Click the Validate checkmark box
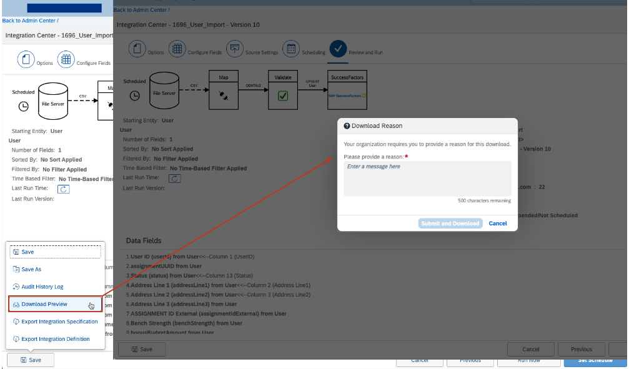Image resolution: width=629 pixels, height=369 pixels. tap(283, 90)
